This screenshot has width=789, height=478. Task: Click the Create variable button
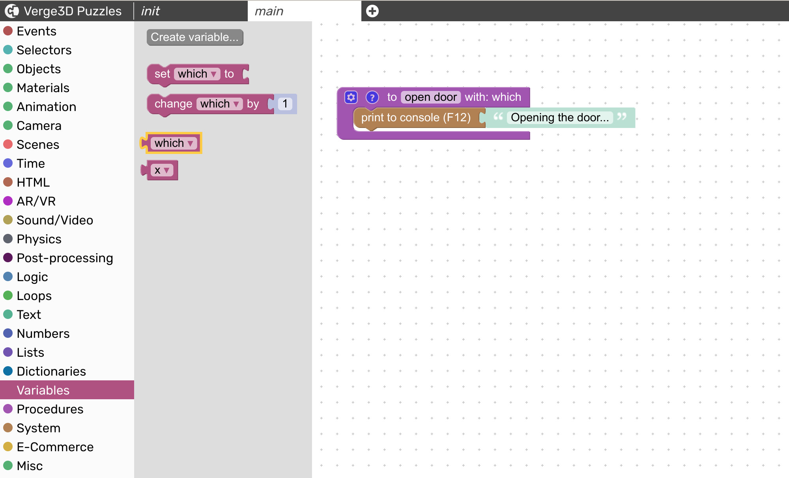[x=194, y=37]
